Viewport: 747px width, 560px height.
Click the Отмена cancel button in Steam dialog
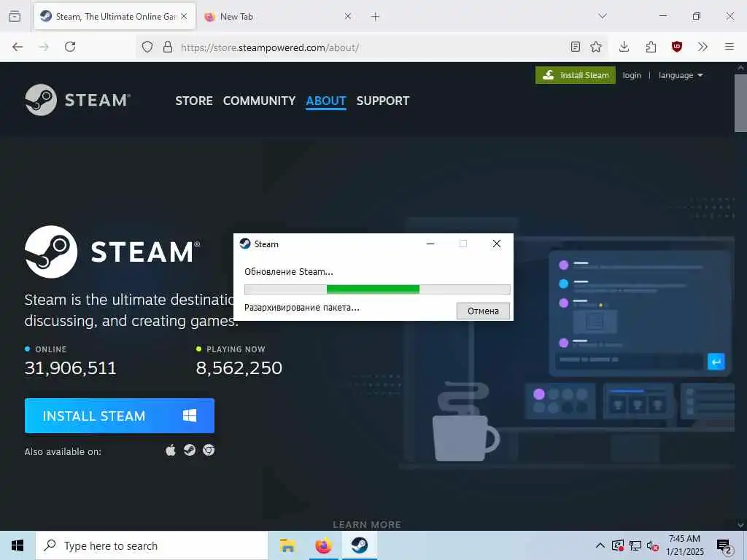coord(483,311)
